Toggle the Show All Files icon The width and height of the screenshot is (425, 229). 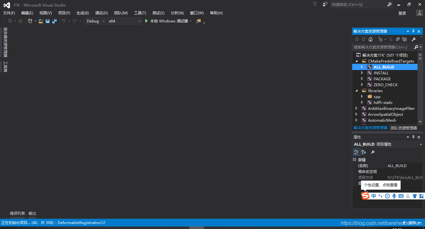tap(404, 39)
